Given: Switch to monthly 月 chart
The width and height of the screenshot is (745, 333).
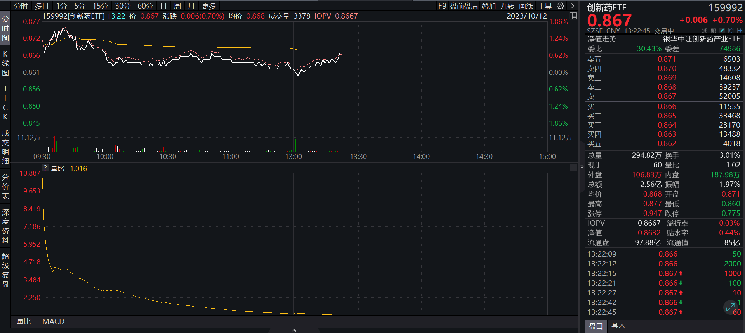Looking at the screenshot, I should [191, 6].
